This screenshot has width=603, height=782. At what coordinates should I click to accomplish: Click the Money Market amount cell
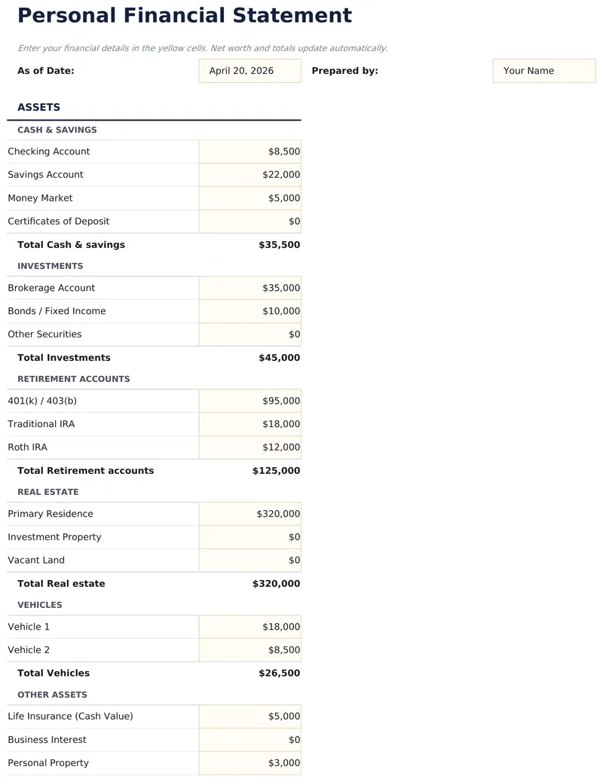pyautogui.click(x=249, y=197)
